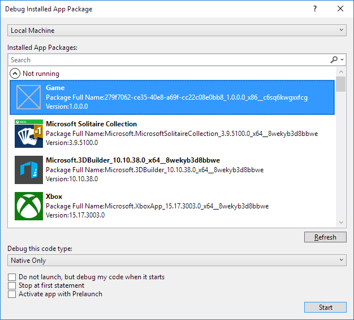Click the search magnifier icon
Viewport: 354px width, 320px height.
(x=334, y=59)
